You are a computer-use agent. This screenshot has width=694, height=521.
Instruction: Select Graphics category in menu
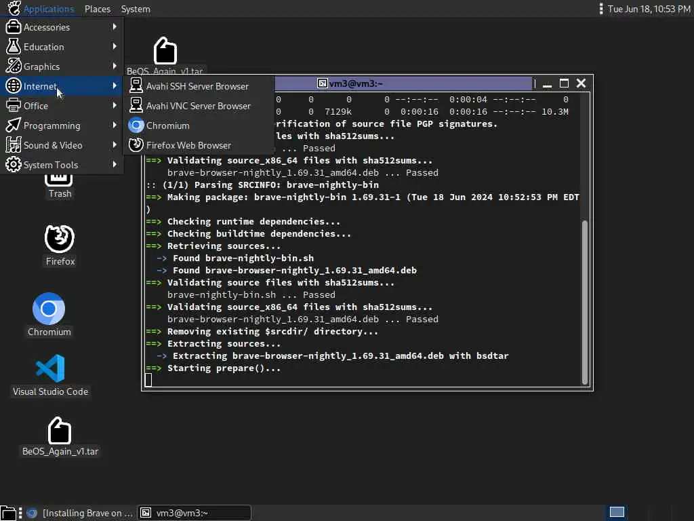click(x=62, y=66)
